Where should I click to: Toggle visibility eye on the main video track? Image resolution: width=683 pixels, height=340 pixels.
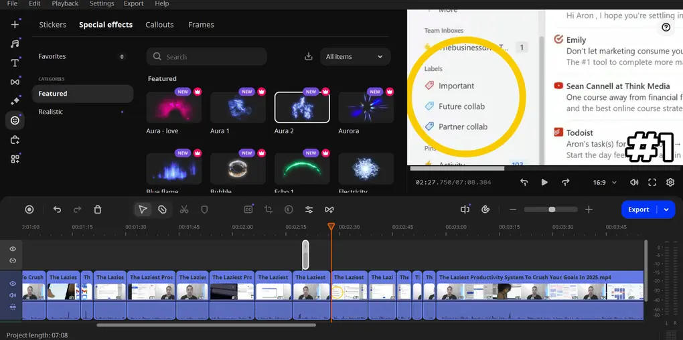[13, 283]
